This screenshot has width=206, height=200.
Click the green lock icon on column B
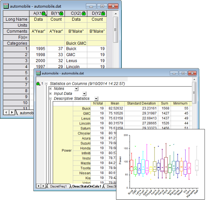(62, 13)
